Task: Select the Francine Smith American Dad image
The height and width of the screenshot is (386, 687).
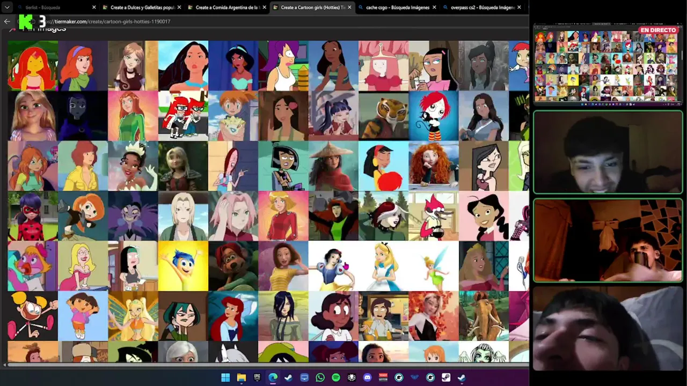Action: (x=83, y=266)
